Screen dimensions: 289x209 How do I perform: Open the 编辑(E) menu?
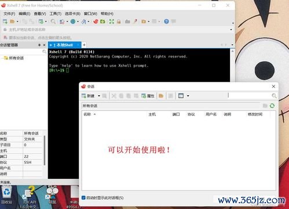(24, 14)
